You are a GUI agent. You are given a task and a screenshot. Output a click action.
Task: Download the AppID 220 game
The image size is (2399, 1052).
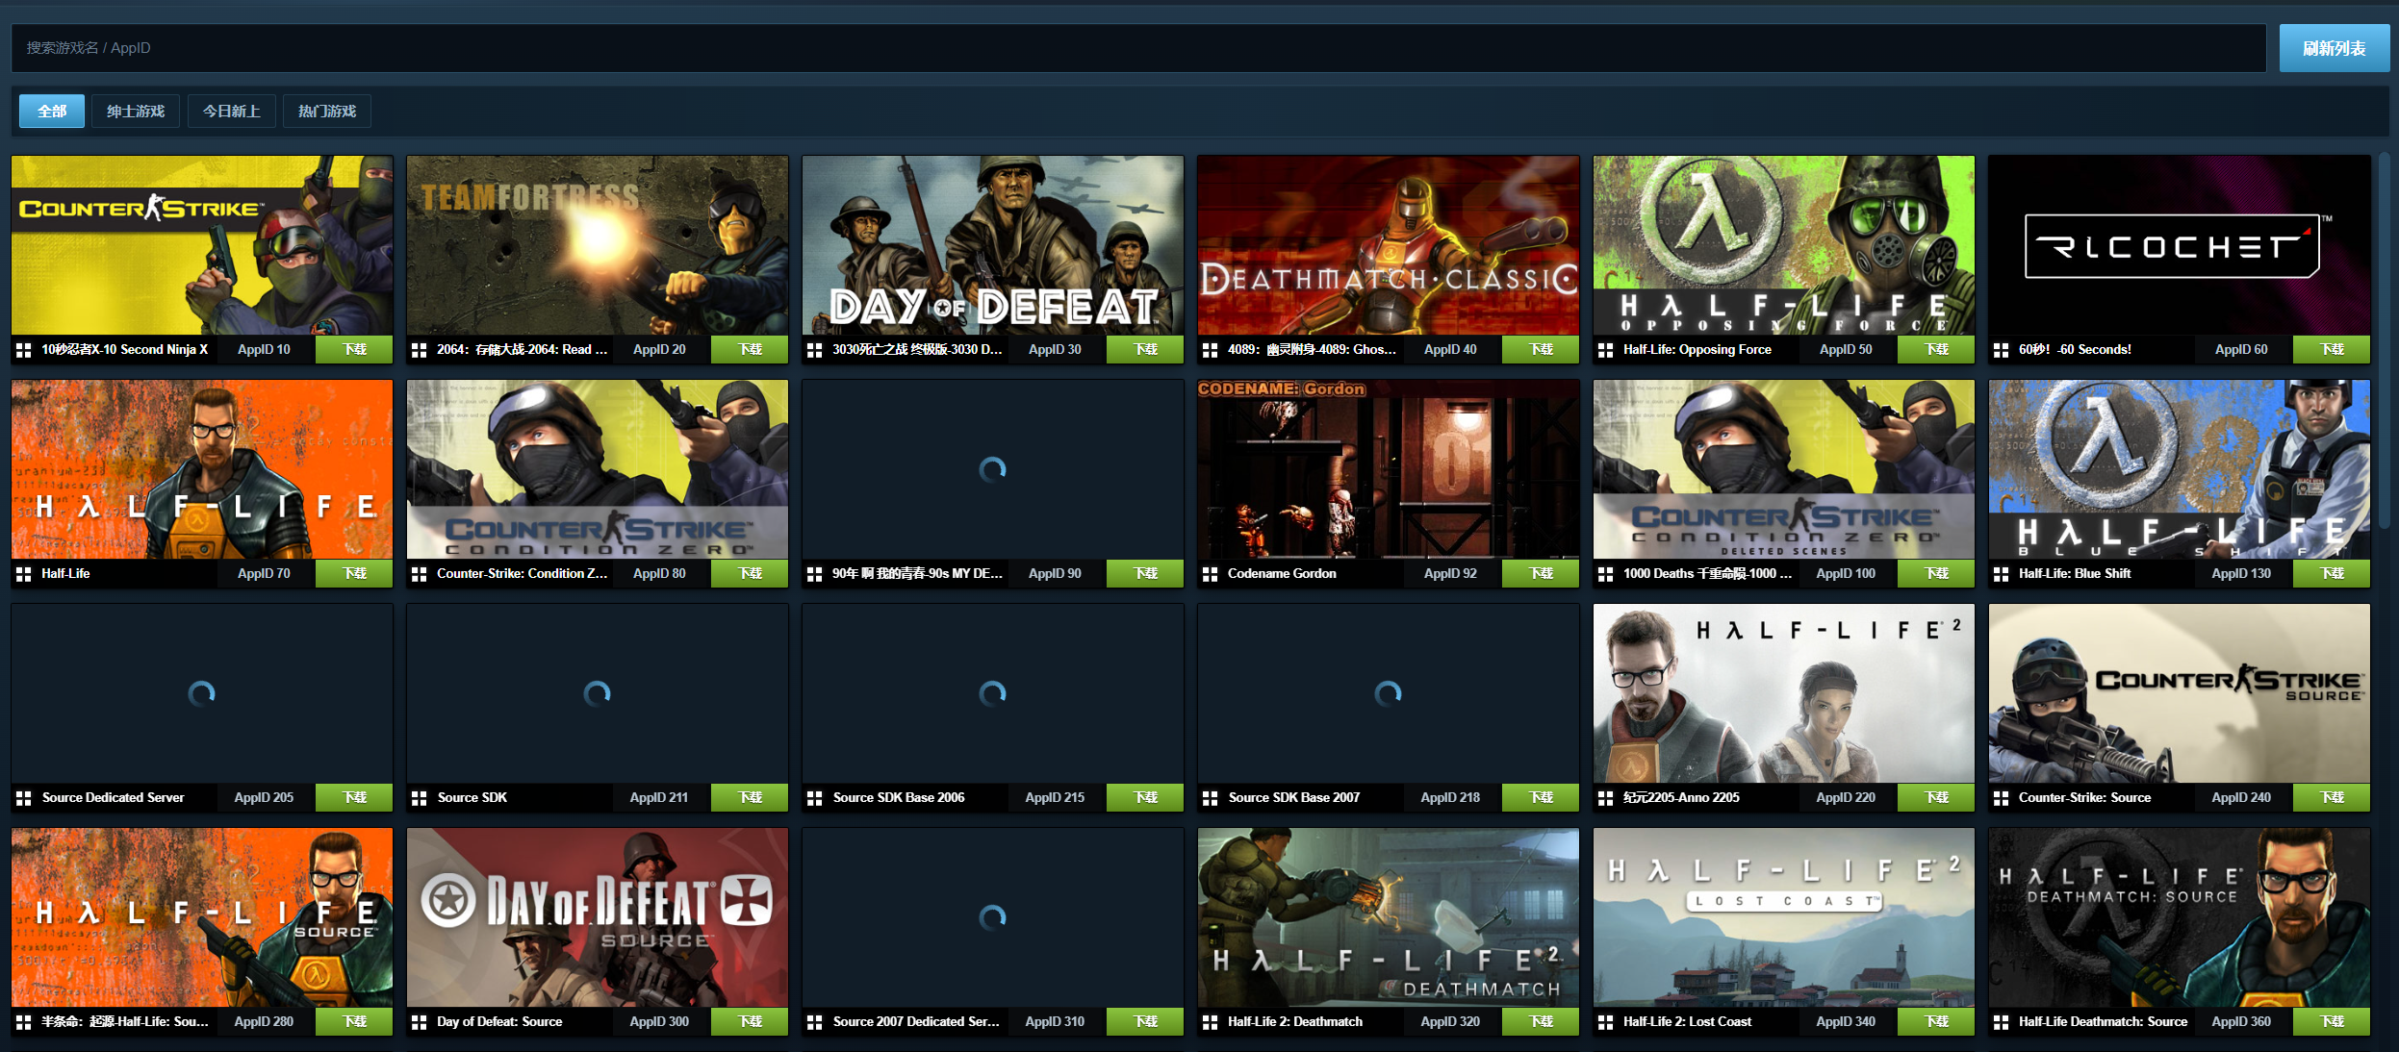click(1937, 797)
